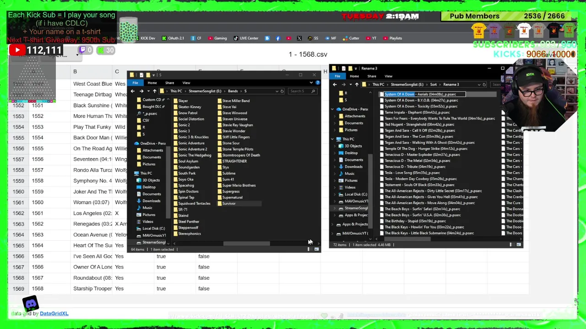Open the X bookmark icon
The width and height of the screenshot is (586, 329).
(x=299, y=38)
